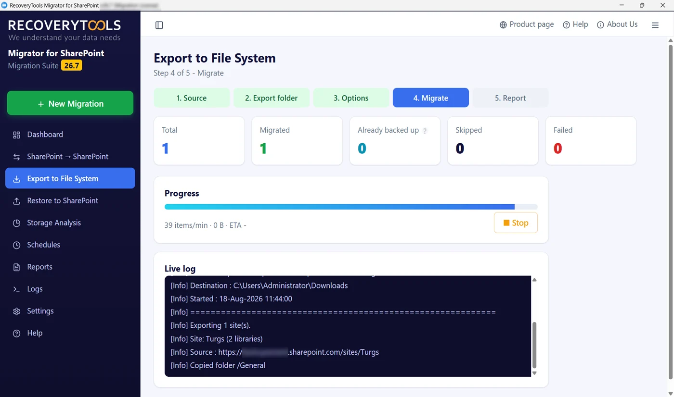The width and height of the screenshot is (674, 397).
Task: Click the info icon beside About Us
Action: (x=600, y=25)
